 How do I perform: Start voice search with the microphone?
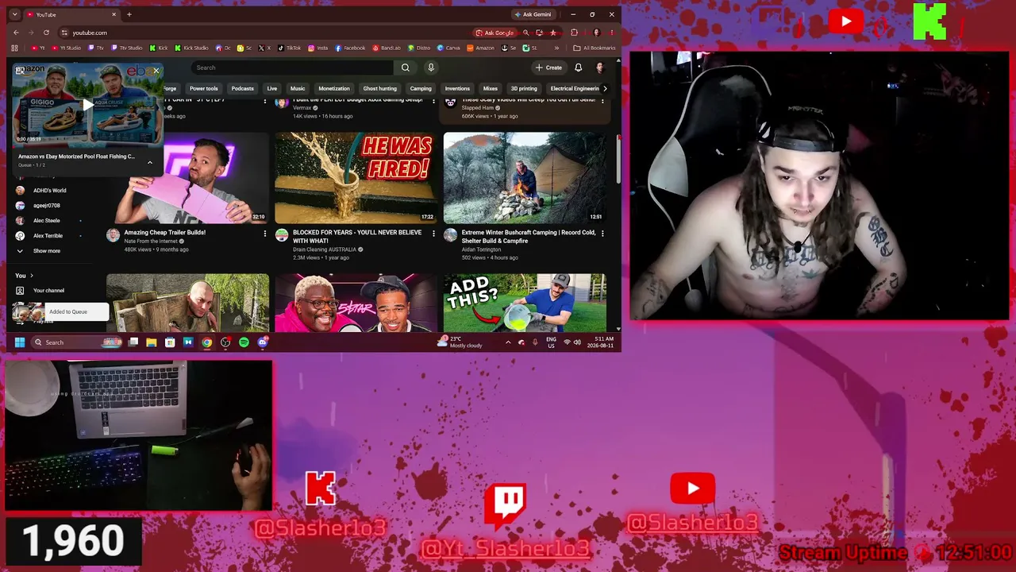[431, 68]
